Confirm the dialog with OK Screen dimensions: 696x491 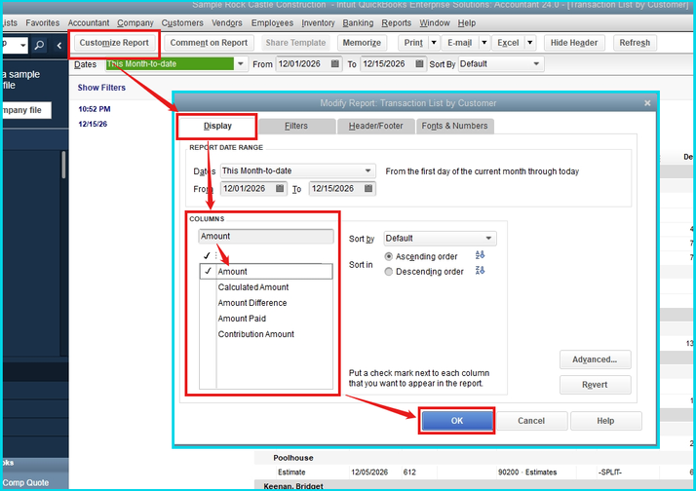tap(457, 421)
